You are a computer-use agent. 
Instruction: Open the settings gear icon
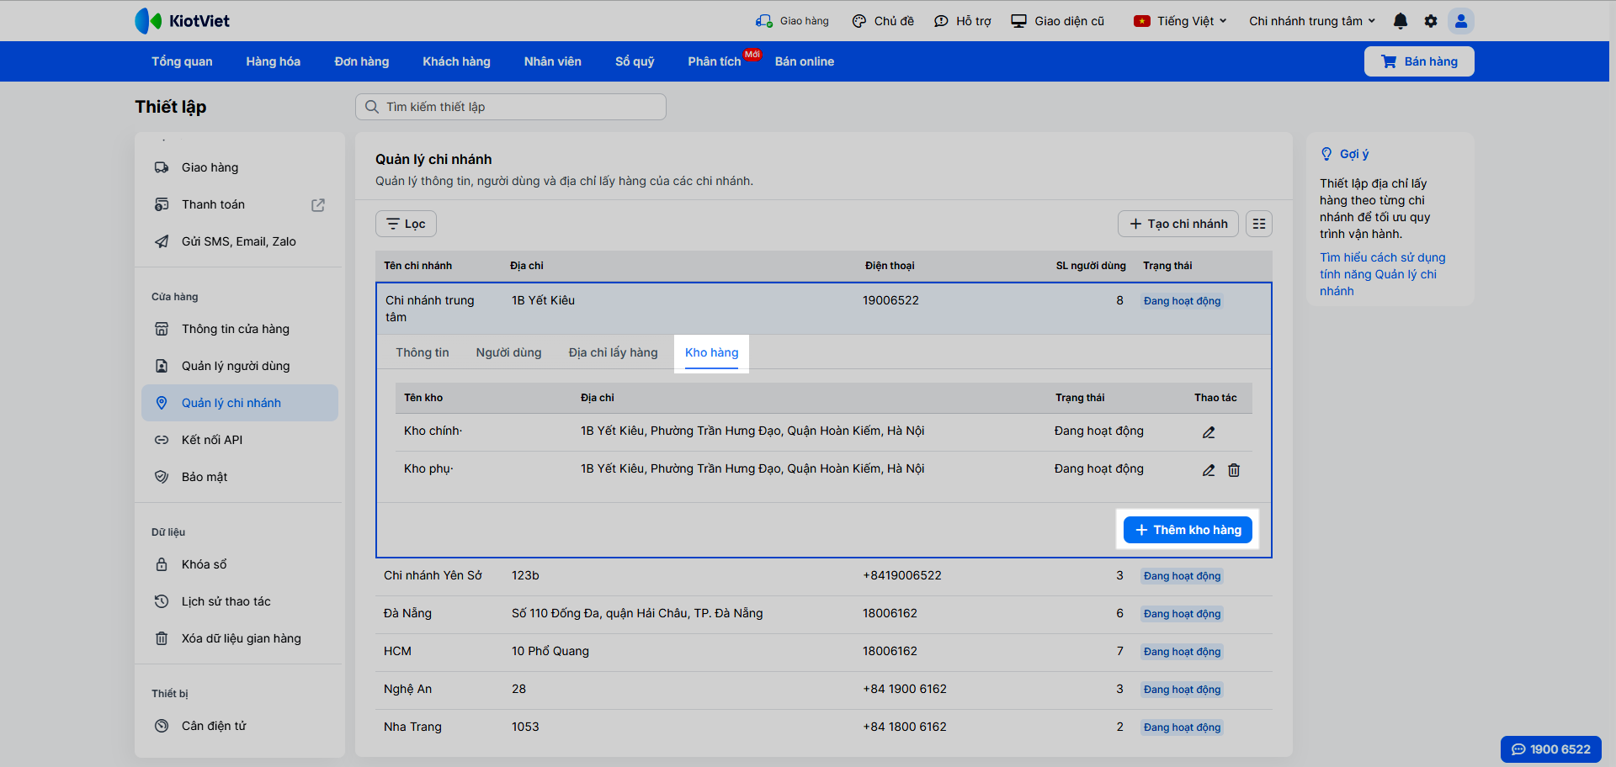coord(1430,21)
